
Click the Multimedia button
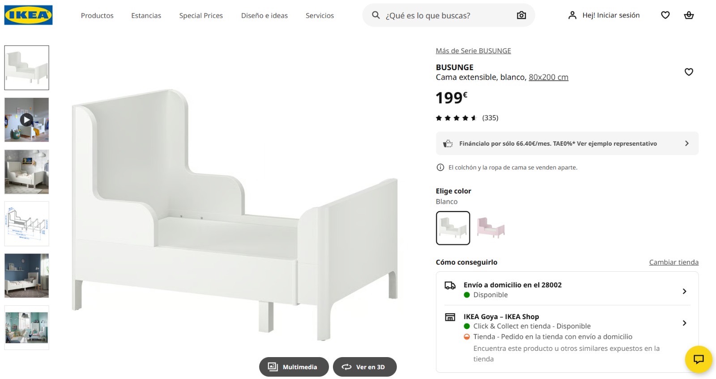click(294, 367)
